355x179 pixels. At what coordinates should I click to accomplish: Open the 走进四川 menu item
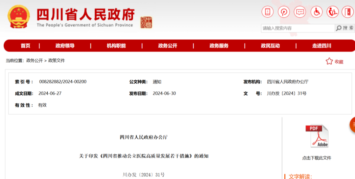click(322, 46)
